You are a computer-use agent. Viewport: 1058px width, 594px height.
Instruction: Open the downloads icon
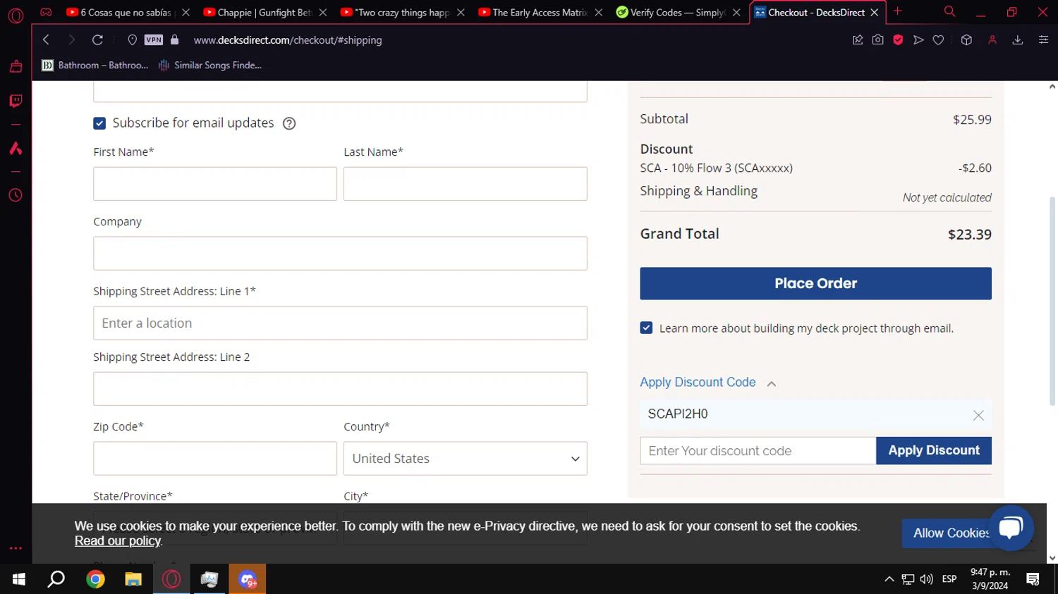1018,40
